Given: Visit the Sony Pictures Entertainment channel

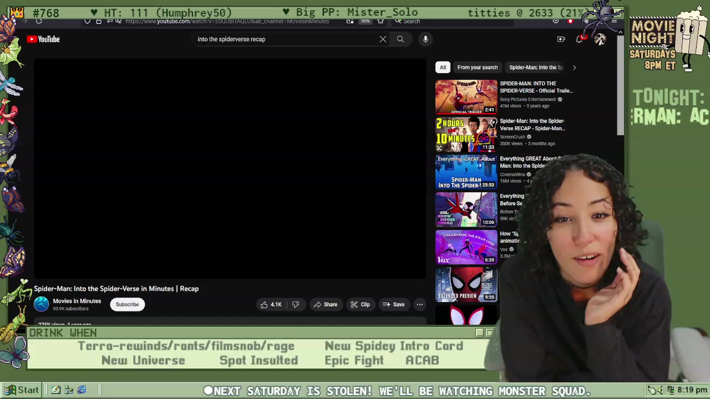Looking at the screenshot, I should (x=528, y=99).
